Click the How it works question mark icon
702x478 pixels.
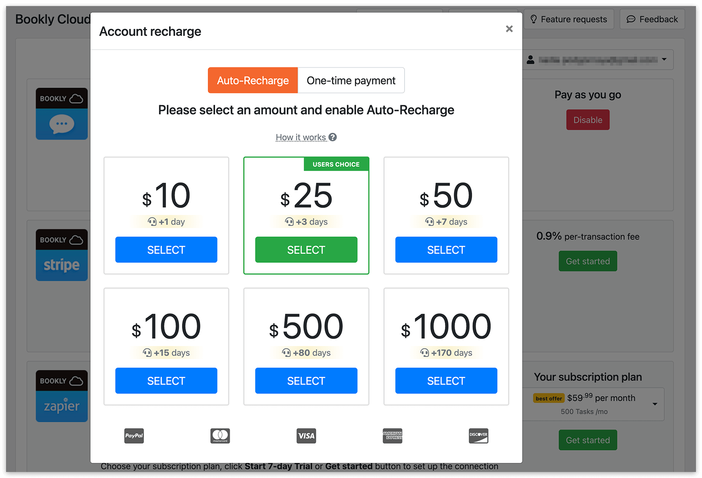332,137
